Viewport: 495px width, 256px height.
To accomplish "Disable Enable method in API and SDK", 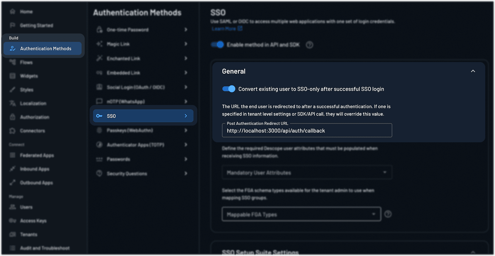I will (x=217, y=45).
